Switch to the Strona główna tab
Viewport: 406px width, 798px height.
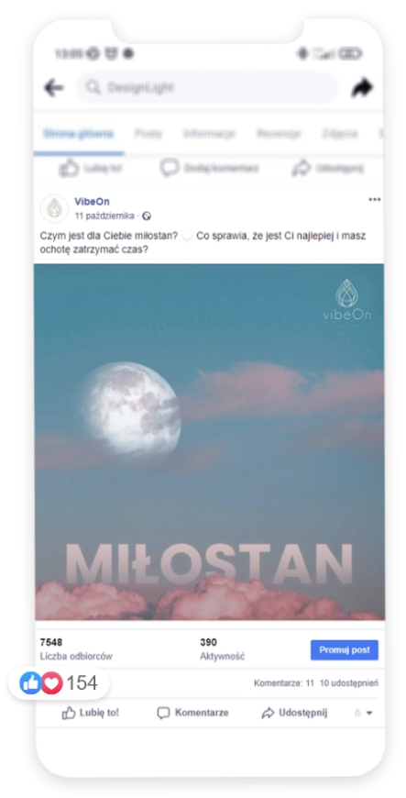pyautogui.click(x=78, y=134)
